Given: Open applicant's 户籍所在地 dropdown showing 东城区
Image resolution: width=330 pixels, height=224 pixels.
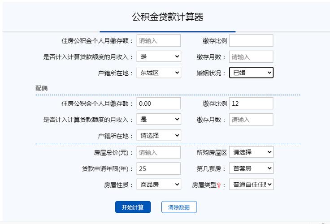Looking at the screenshot, I should point(159,73).
